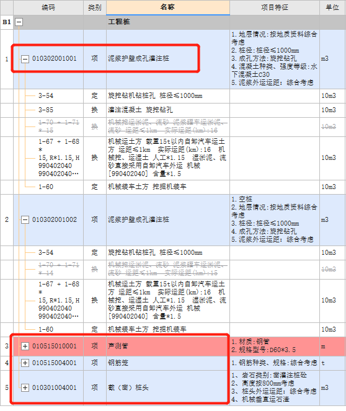The image size is (346, 411).
Task: Select 灌注混凝土 旋挖钻孔 name cell
Action: pyautogui.click(x=168, y=110)
